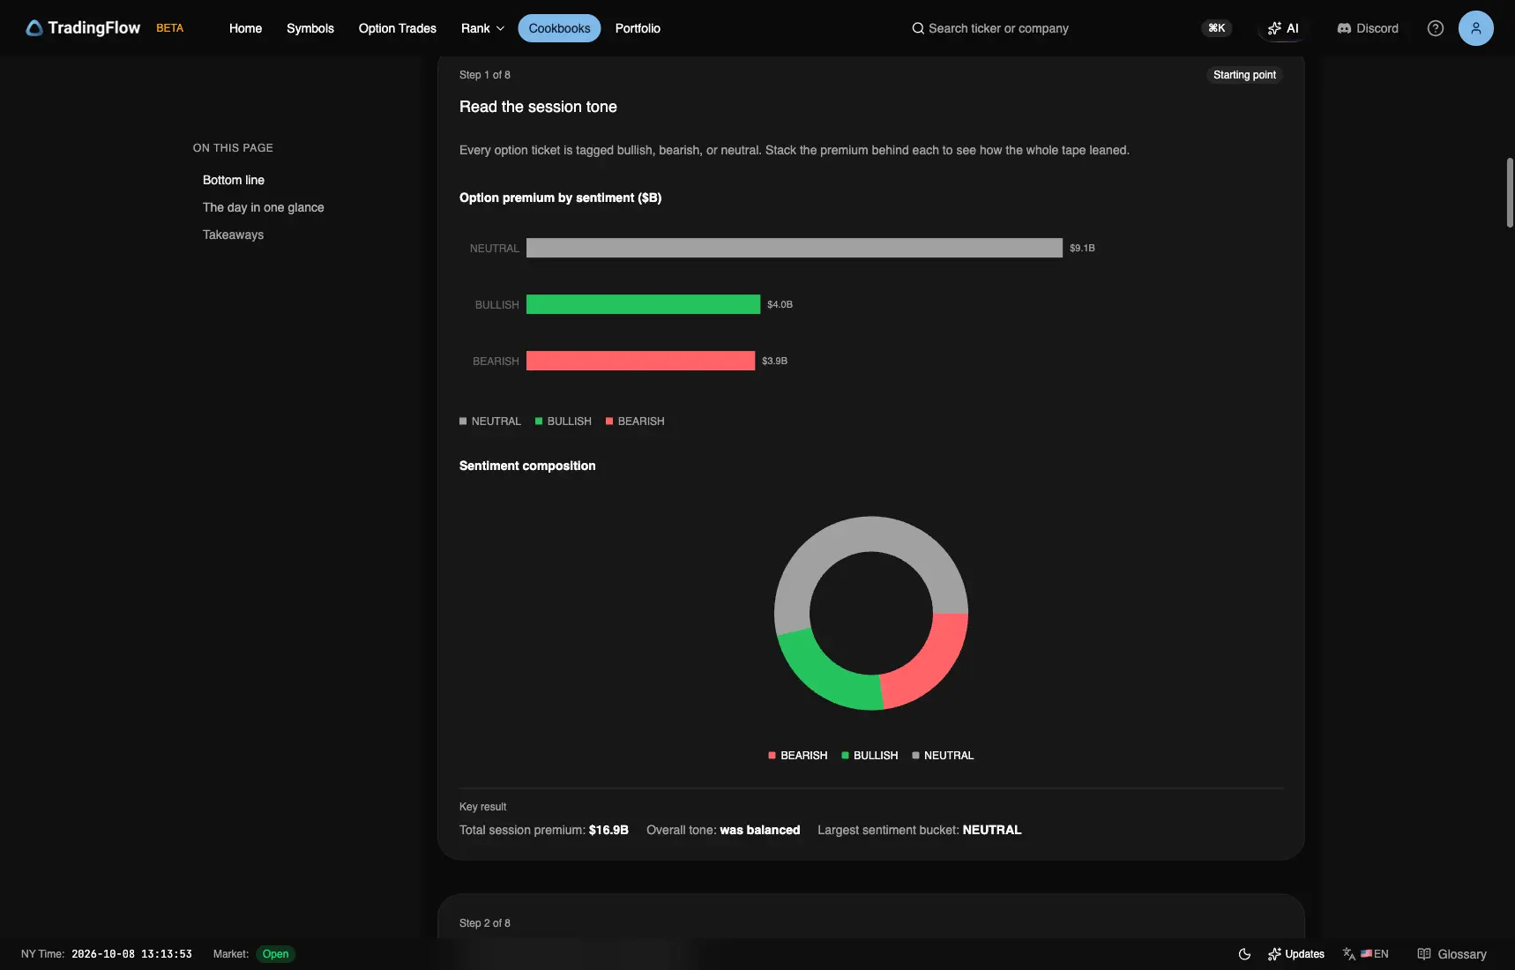Go to the Home tab

point(245,28)
